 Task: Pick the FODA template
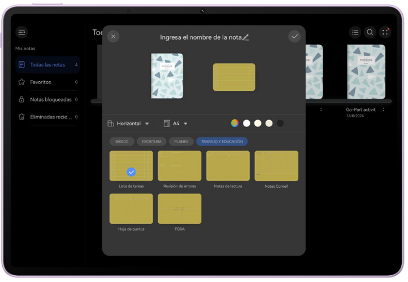point(180,209)
